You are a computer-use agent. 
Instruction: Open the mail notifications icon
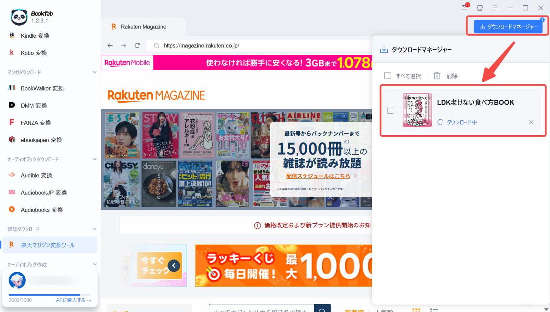coord(465,7)
